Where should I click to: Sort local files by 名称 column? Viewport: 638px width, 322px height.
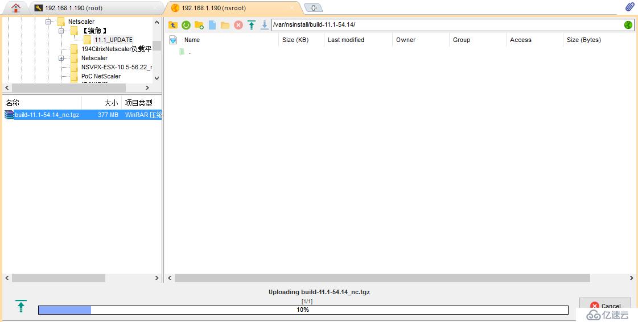click(x=12, y=103)
